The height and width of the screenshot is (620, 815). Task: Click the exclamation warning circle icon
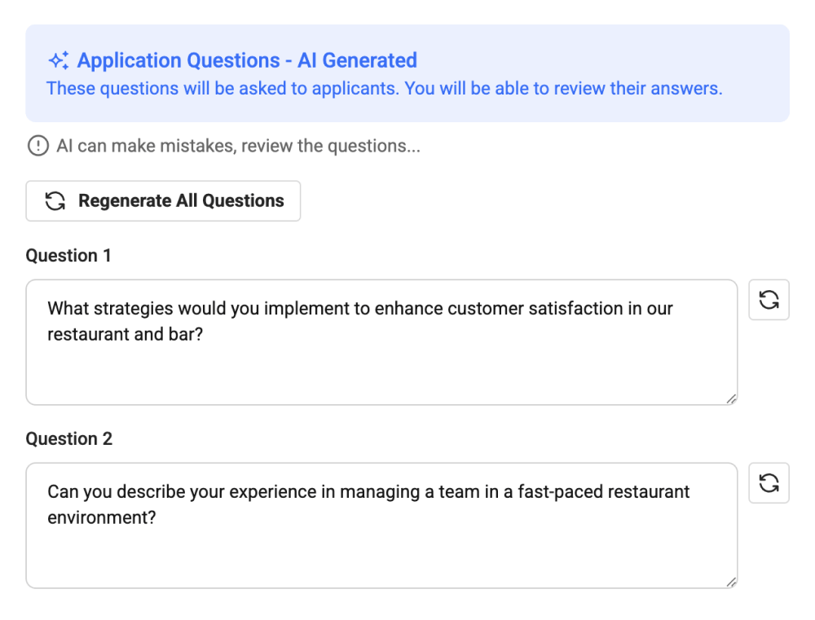(x=37, y=147)
